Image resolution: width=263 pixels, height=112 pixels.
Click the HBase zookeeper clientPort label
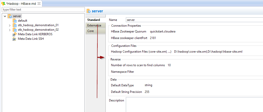pos(129,38)
